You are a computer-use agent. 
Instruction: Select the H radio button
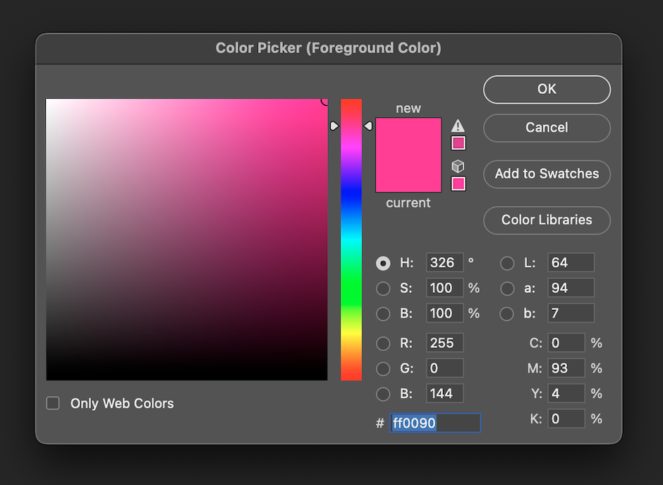pyautogui.click(x=383, y=263)
